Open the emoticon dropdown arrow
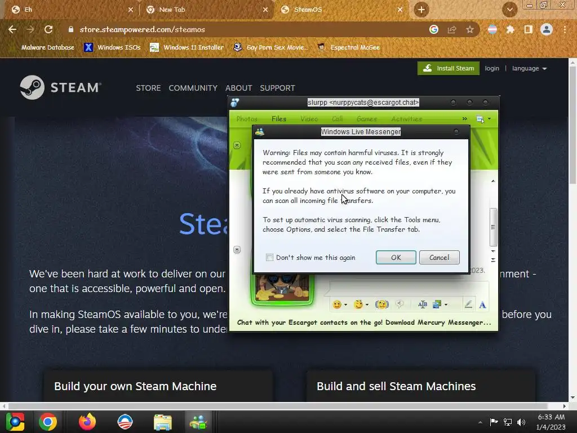Screen dimensions: 577x433 (x=345, y=304)
